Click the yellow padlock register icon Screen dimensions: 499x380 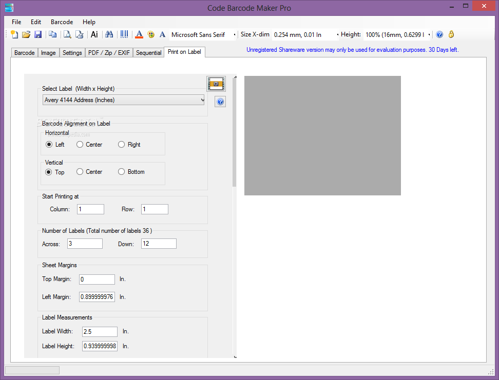pos(451,34)
